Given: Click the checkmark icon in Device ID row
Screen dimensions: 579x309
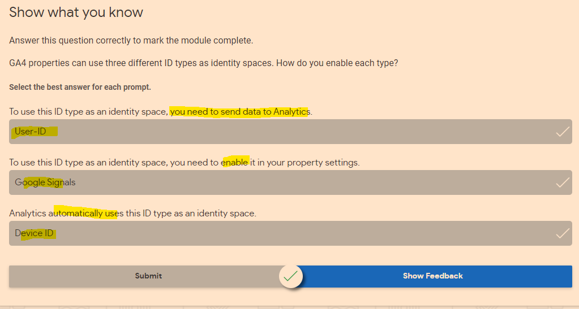Looking at the screenshot, I should [562, 233].
